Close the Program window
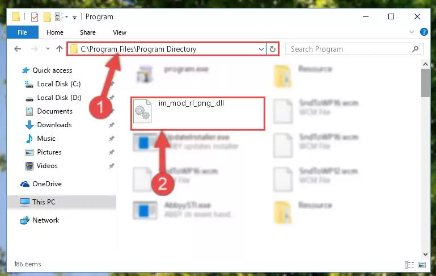Image resolution: width=436 pixels, height=276 pixels. pos(417,16)
